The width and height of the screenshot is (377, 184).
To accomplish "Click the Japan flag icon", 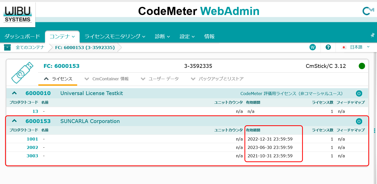I will pos(344,47).
